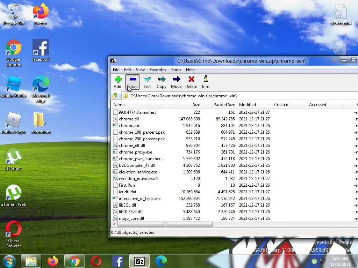
Task: Sort by the Accessed column header
Action: tap(324, 105)
